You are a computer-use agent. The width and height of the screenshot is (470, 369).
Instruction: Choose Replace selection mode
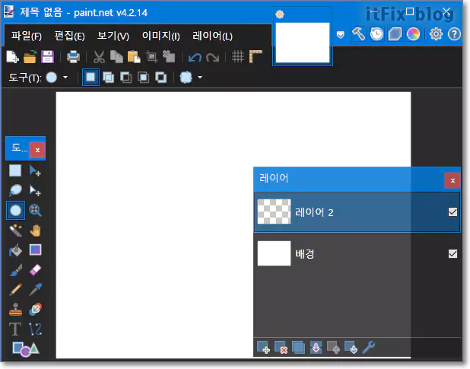click(91, 78)
